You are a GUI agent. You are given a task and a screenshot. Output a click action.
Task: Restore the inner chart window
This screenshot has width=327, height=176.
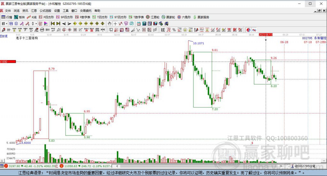(319, 11)
